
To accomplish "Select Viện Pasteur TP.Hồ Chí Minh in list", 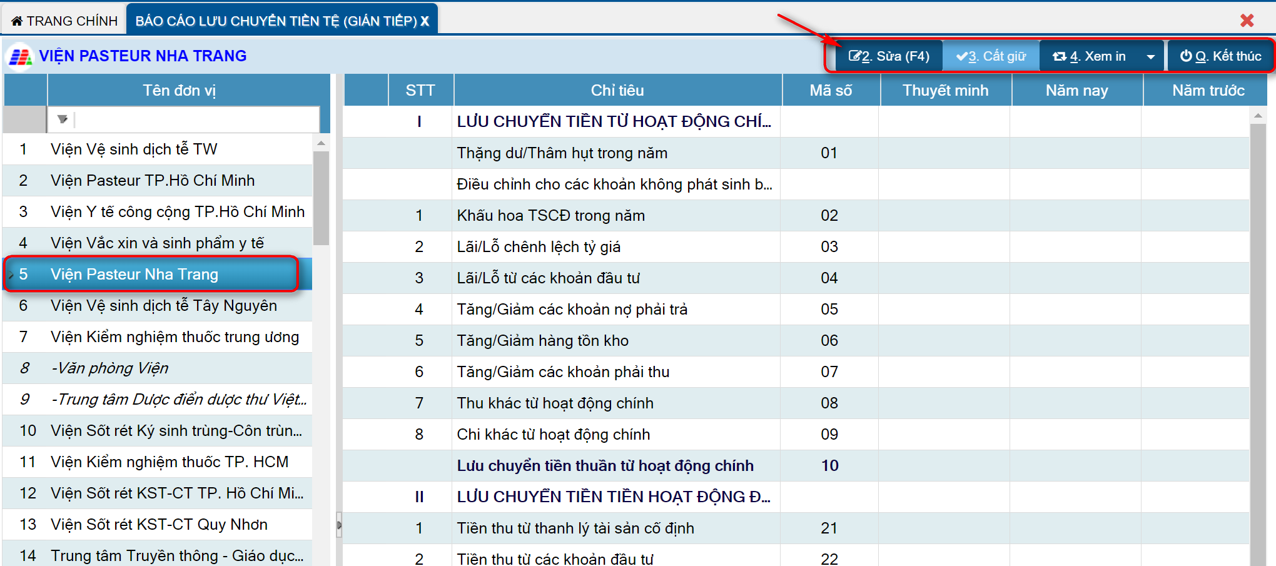I will [153, 181].
